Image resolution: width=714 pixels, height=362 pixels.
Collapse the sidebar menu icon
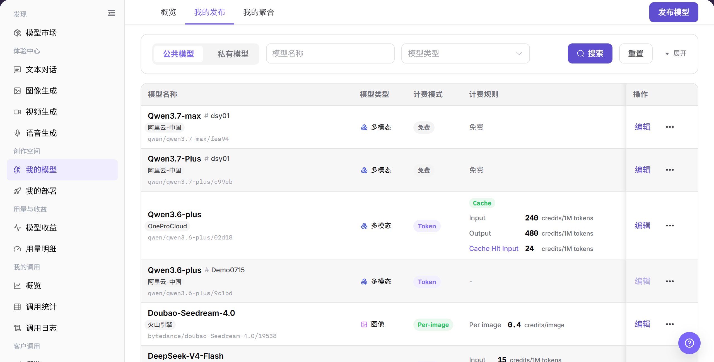pyautogui.click(x=111, y=13)
